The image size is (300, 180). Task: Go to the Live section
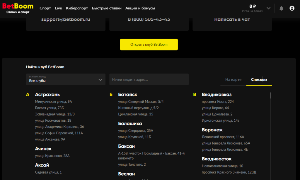pos(58,8)
